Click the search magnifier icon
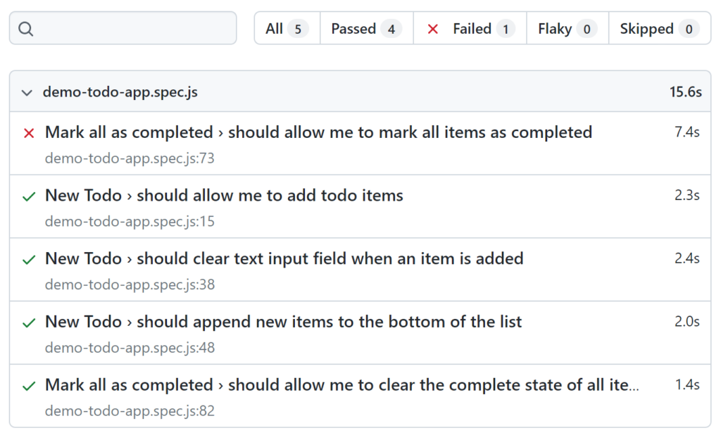 click(26, 29)
